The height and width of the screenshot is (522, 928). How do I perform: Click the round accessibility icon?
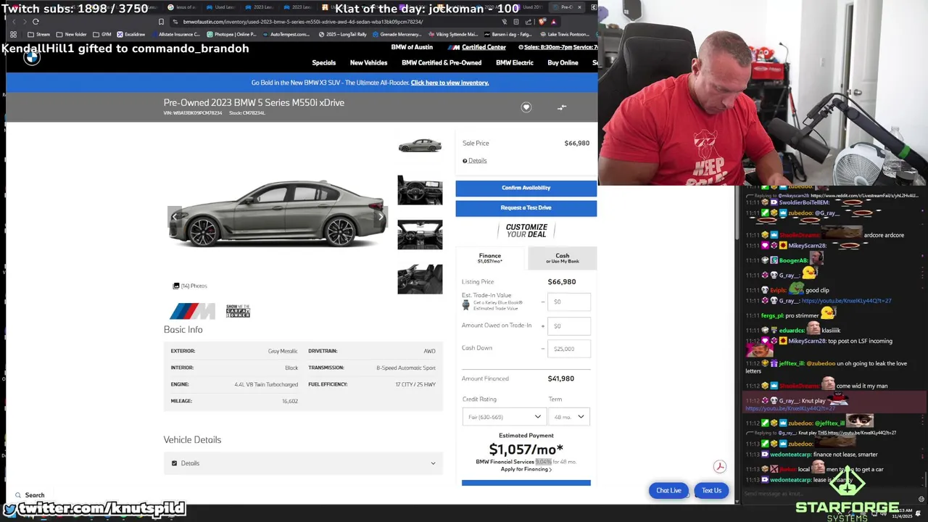[719, 467]
